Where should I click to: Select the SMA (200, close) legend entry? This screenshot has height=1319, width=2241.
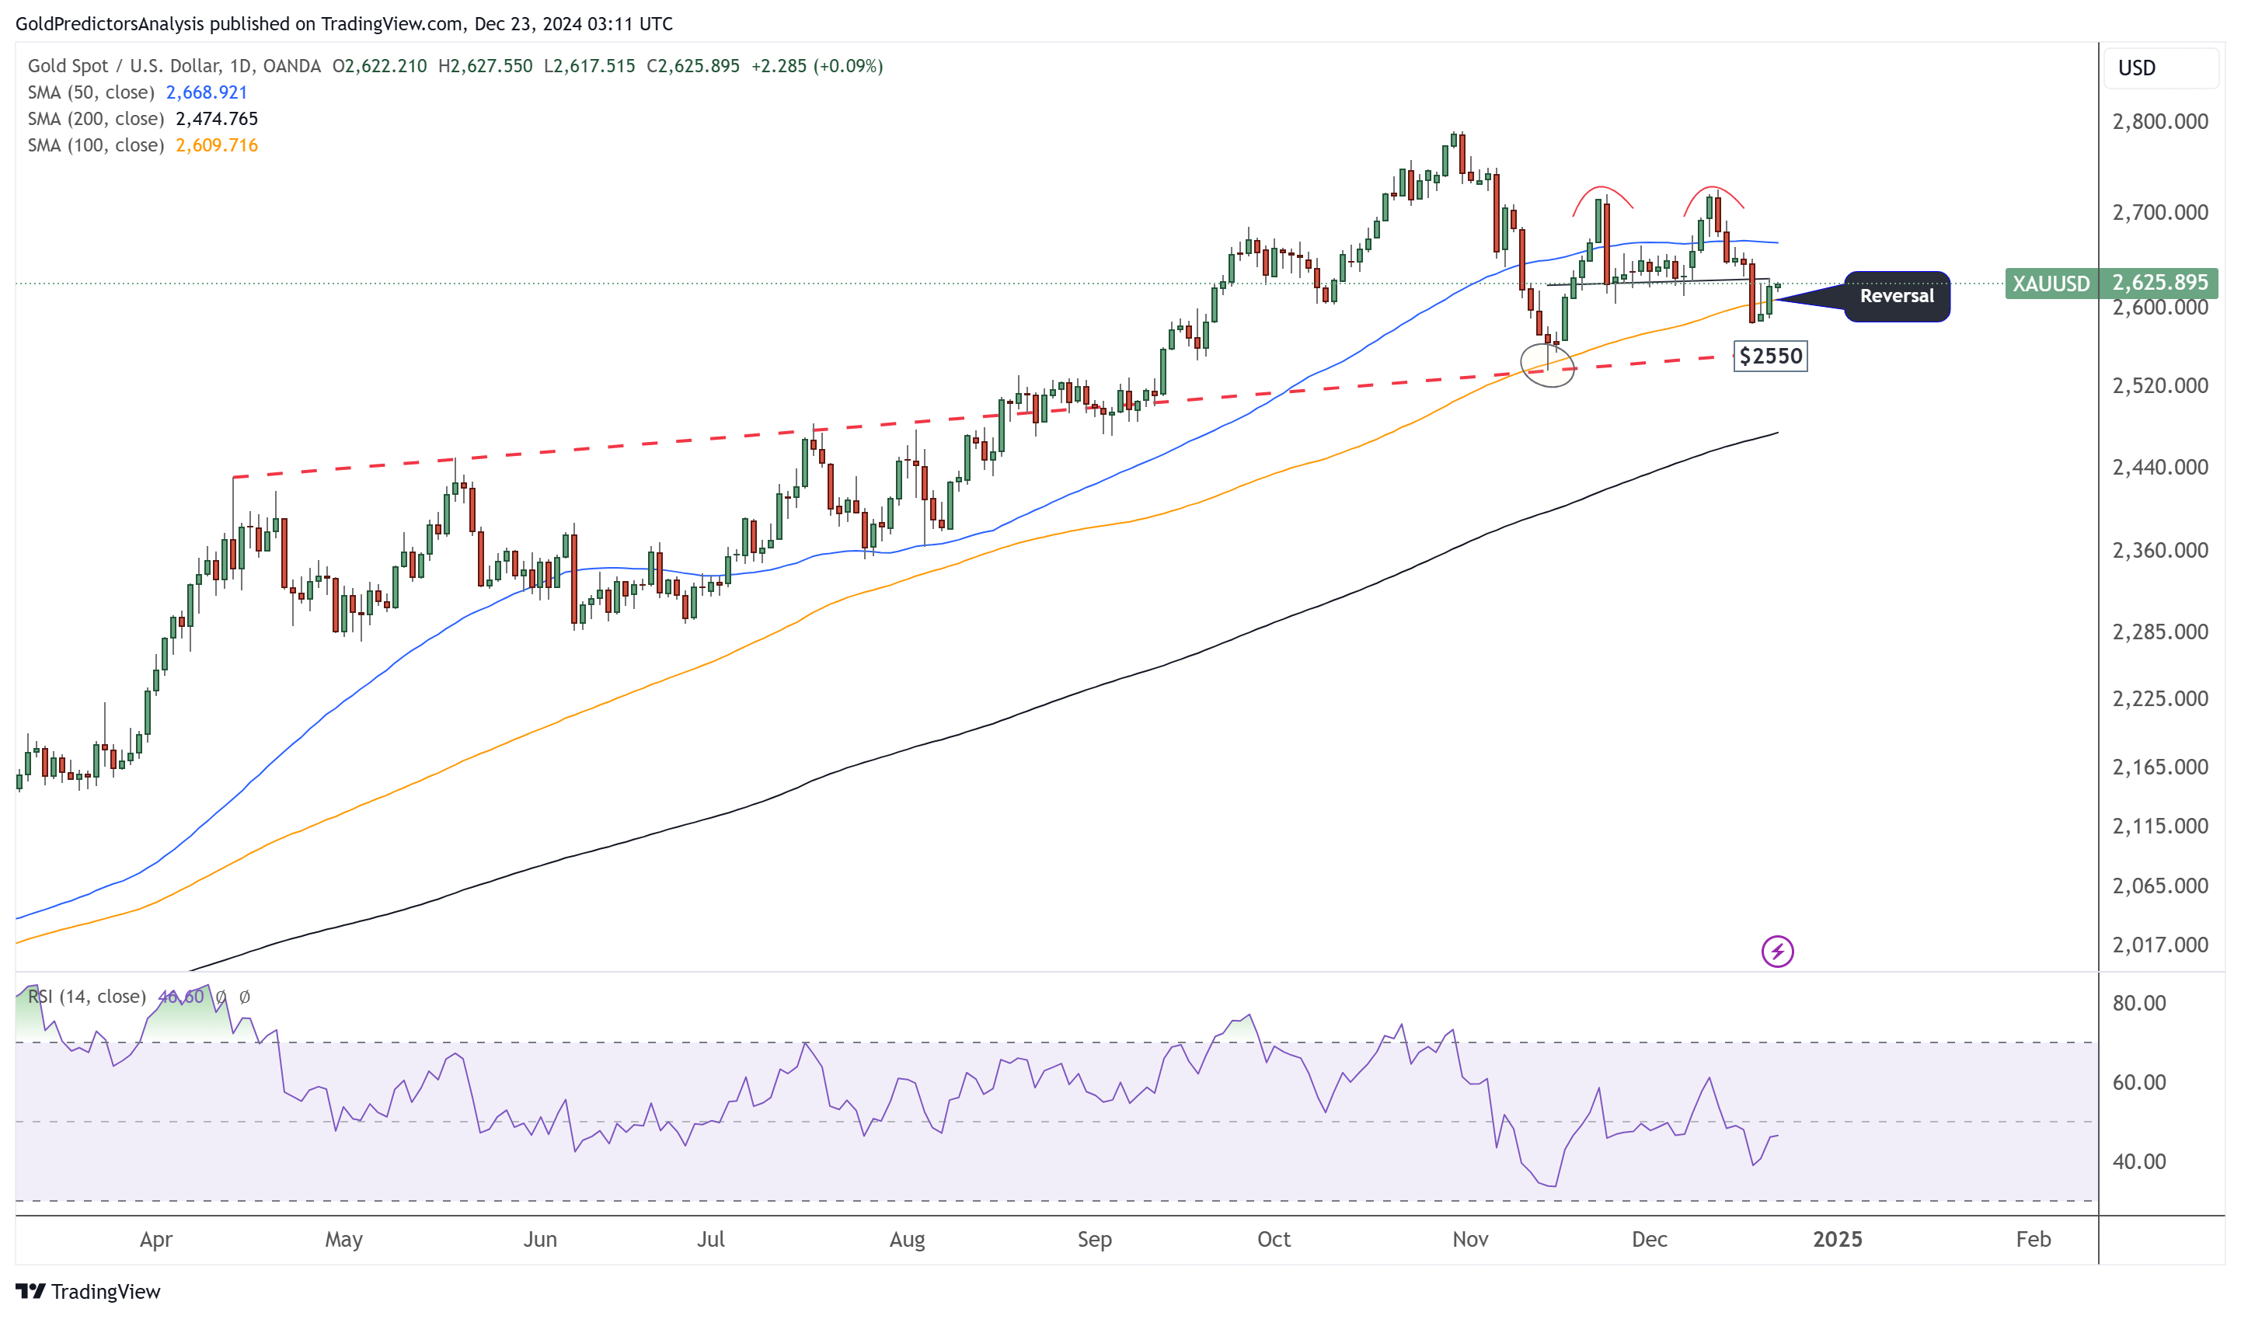(x=95, y=119)
